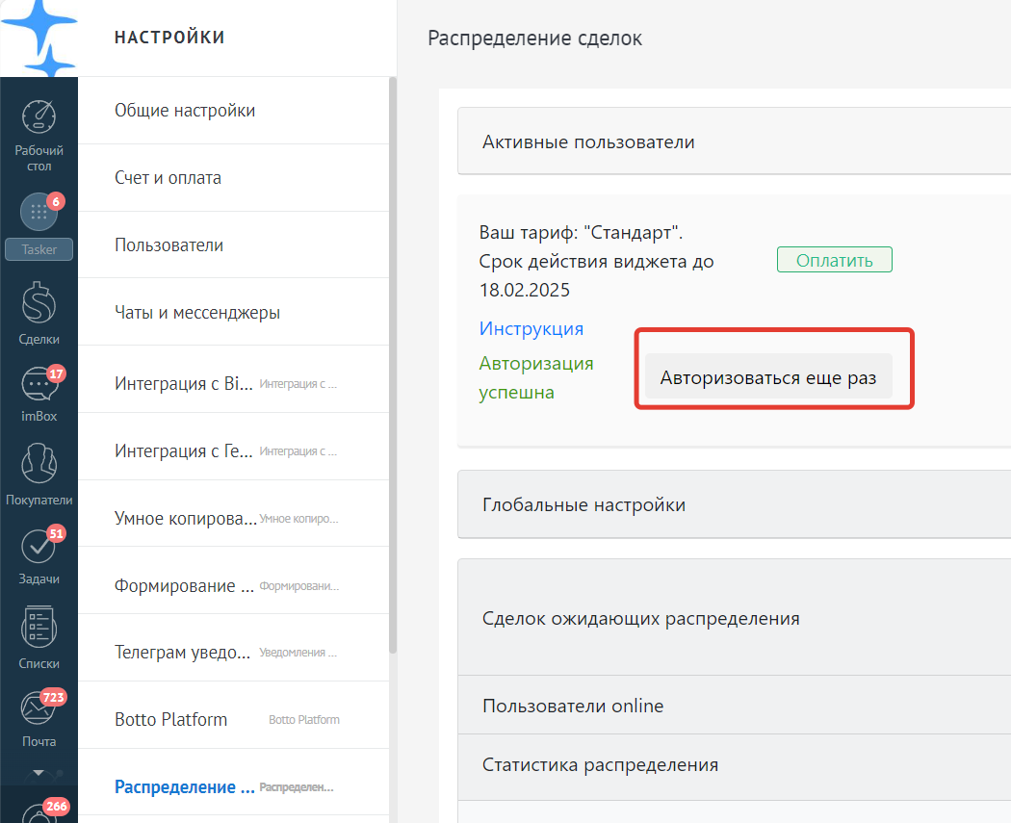
Task: Open Списки lists icon
Action: (39, 626)
